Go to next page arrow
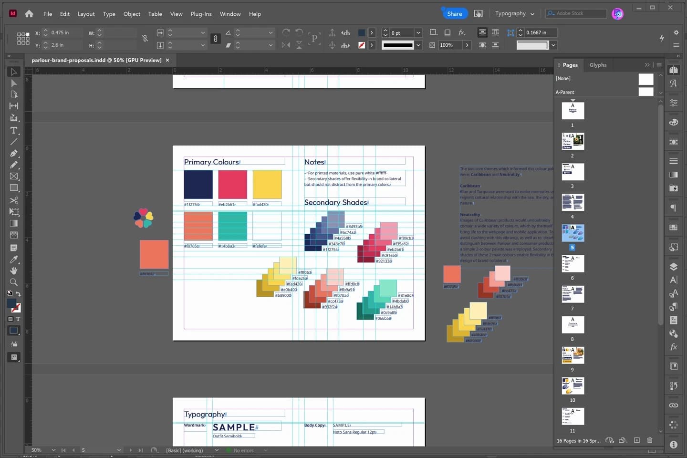Viewport: 687px width, 458px height. pyautogui.click(x=130, y=450)
